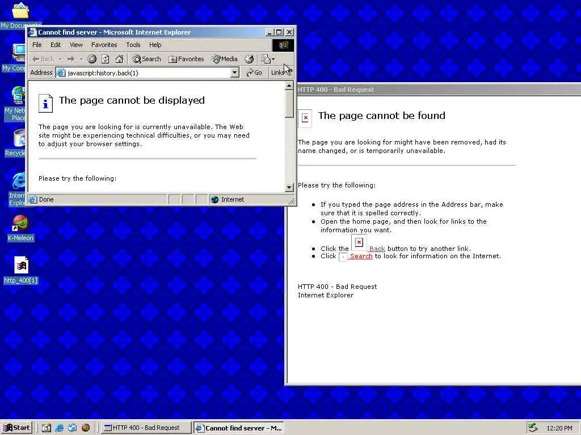
Task: Launch Outlook Express from quick launch
Action: (72, 428)
